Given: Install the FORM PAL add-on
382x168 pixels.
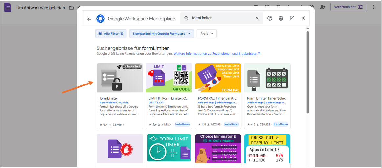Looking at the screenshot, I should click(x=232, y=124).
